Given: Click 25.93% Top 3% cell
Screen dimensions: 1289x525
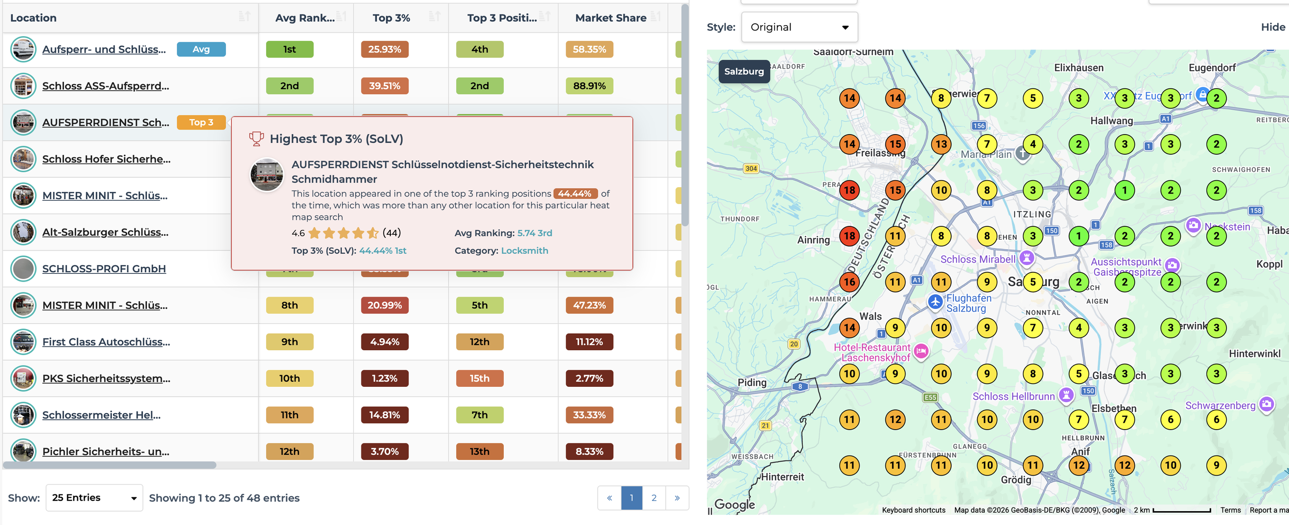Looking at the screenshot, I should pyautogui.click(x=385, y=50).
